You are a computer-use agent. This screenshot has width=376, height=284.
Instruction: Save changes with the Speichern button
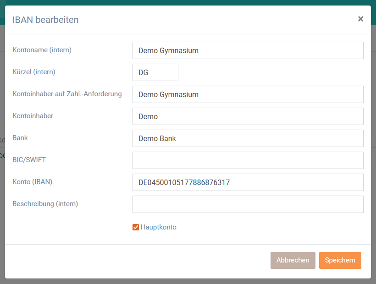click(x=340, y=260)
